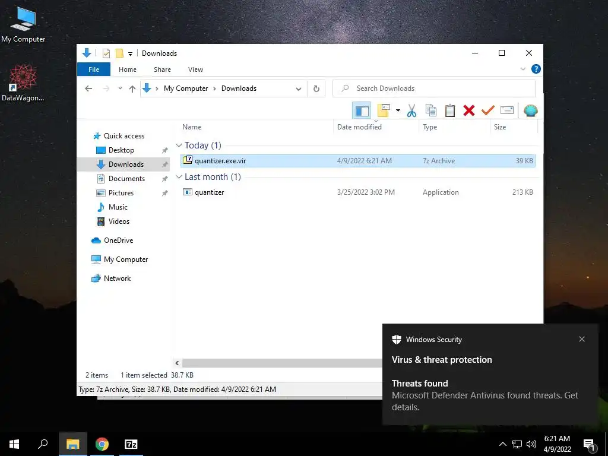Click the Cut scissors icon in toolbar

tap(411, 110)
